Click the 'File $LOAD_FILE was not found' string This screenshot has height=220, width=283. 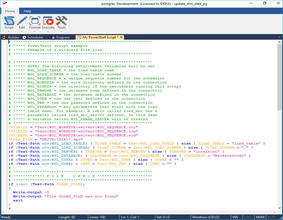[x=82, y=197]
